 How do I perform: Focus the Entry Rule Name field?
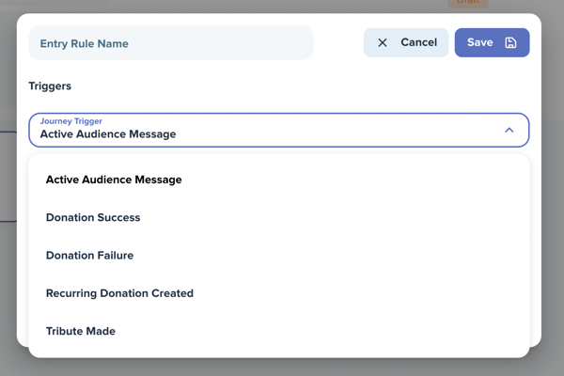(171, 43)
